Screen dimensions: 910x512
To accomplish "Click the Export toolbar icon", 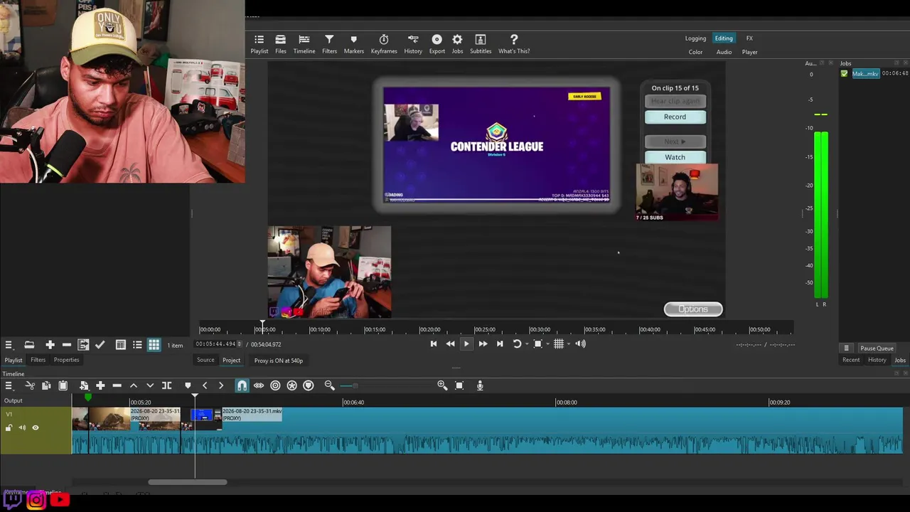I will 437,44.
